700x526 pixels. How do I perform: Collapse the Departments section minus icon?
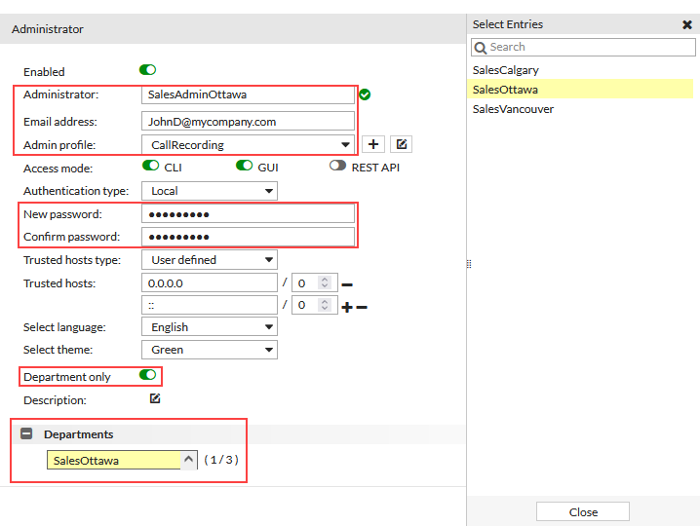26,433
